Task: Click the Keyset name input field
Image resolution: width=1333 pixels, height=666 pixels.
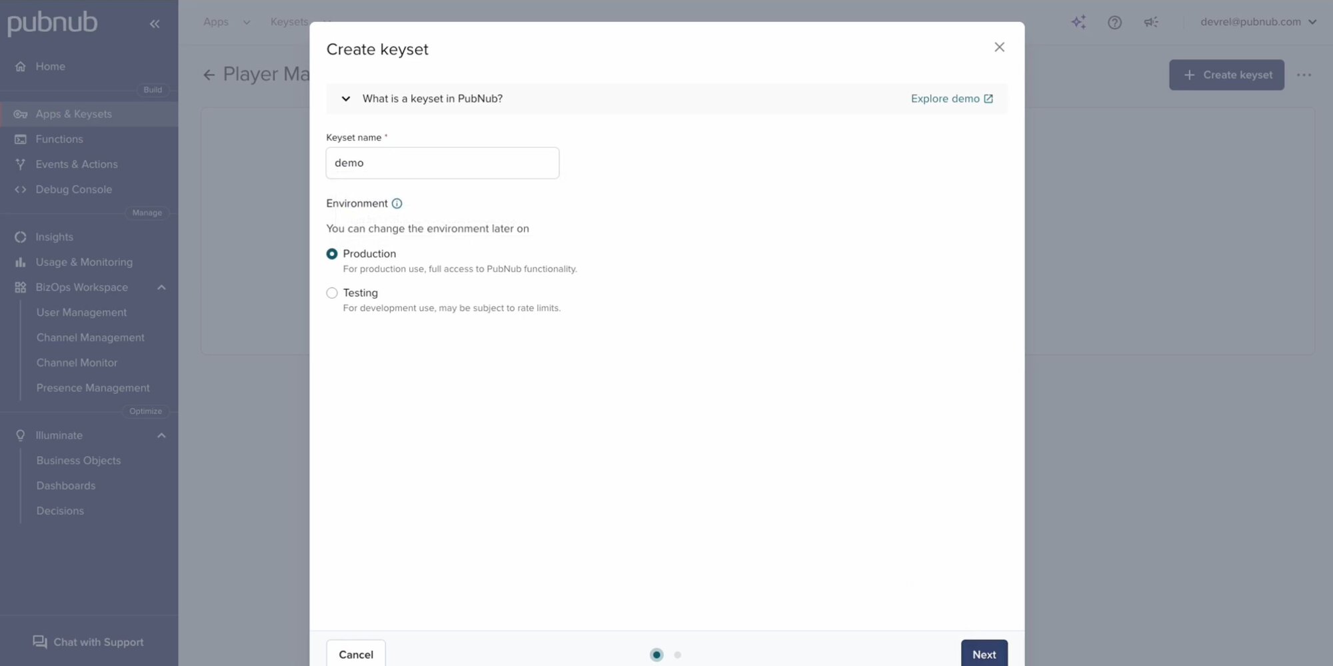Action: (x=442, y=163)
